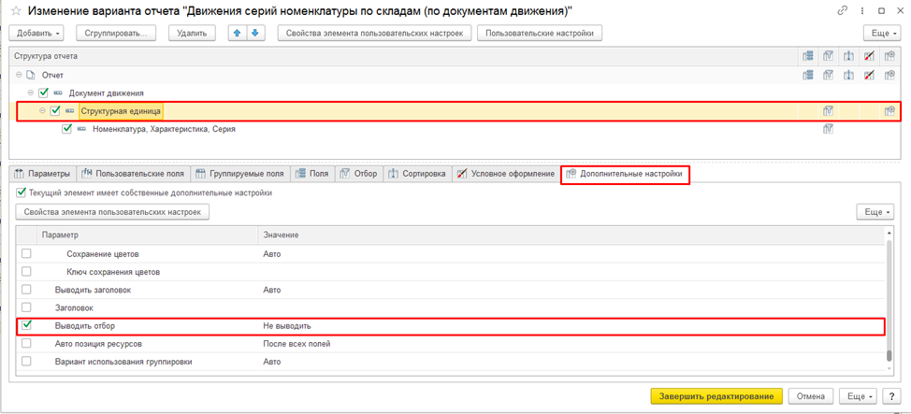Select the 'Не выводить' value cell
The height and width of the screenshot is (414, 911).
coord(570,326)
